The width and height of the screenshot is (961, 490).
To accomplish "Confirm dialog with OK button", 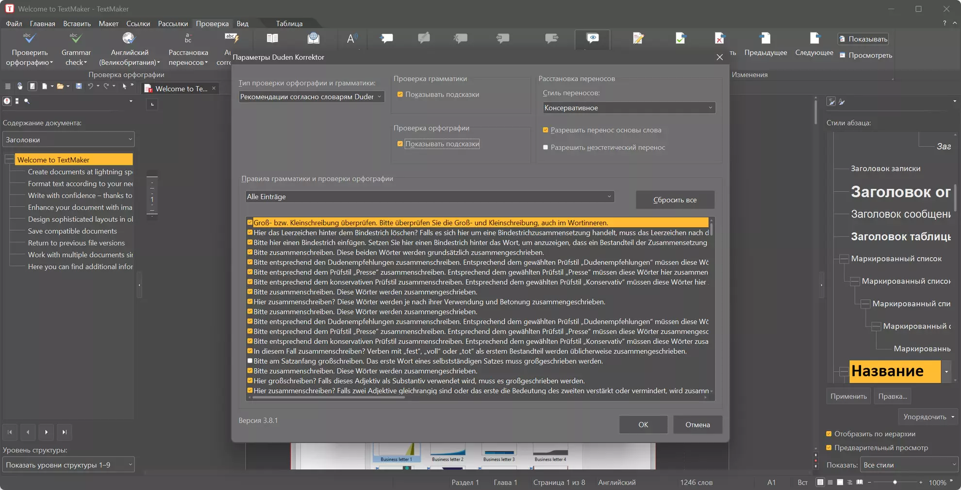I will [643, 425].
